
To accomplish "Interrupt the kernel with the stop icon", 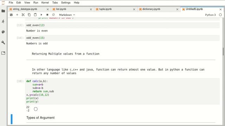I will 47,15.
